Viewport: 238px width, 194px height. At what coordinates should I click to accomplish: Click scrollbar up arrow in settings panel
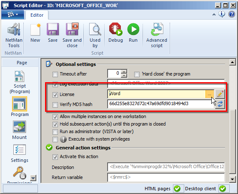[x=233, y=62]
